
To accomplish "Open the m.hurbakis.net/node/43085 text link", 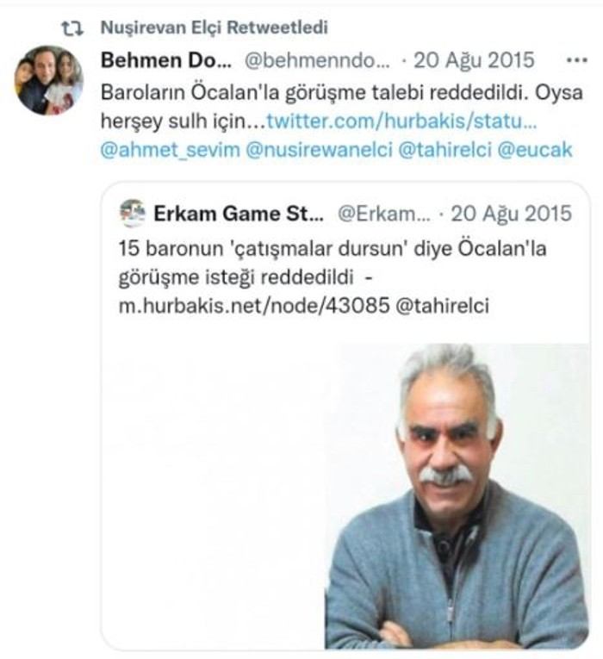I will click(x=254, y=306).
